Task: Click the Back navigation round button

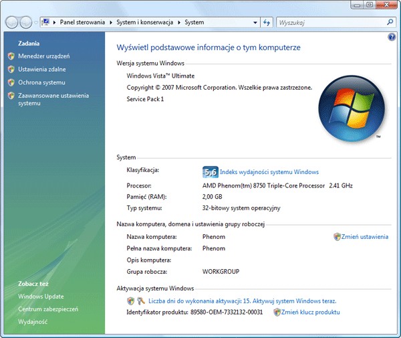Action: coord(11,23)
